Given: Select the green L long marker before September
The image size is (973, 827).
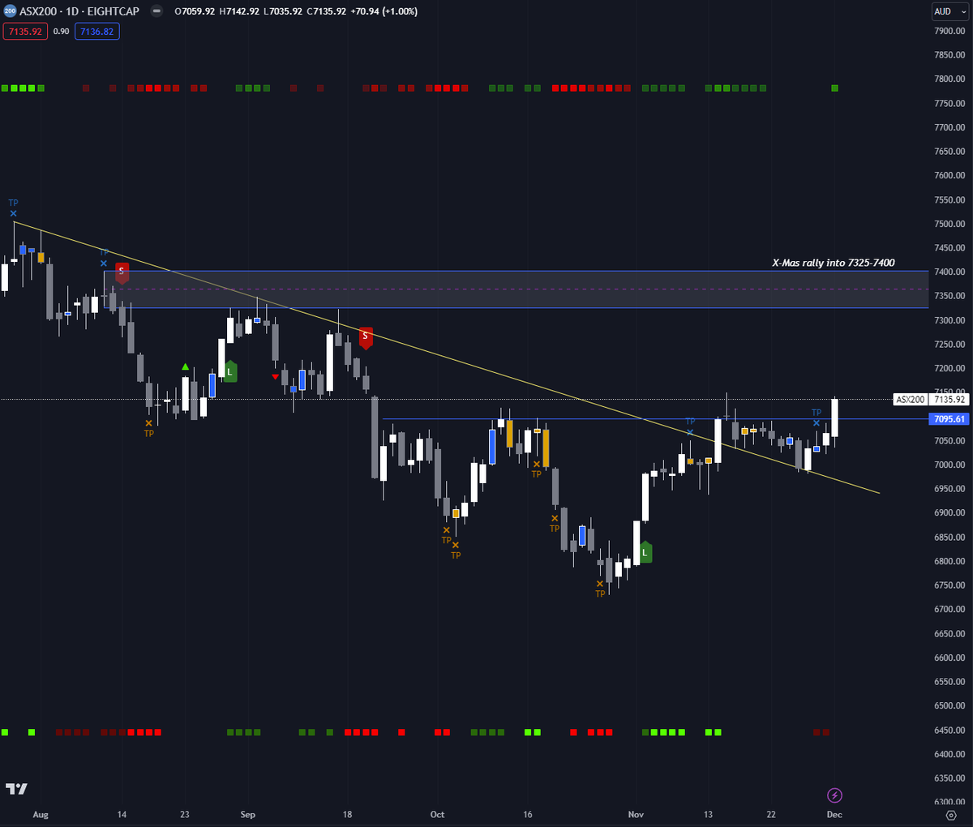Looking at the screenshot, I should pos(230,372).
